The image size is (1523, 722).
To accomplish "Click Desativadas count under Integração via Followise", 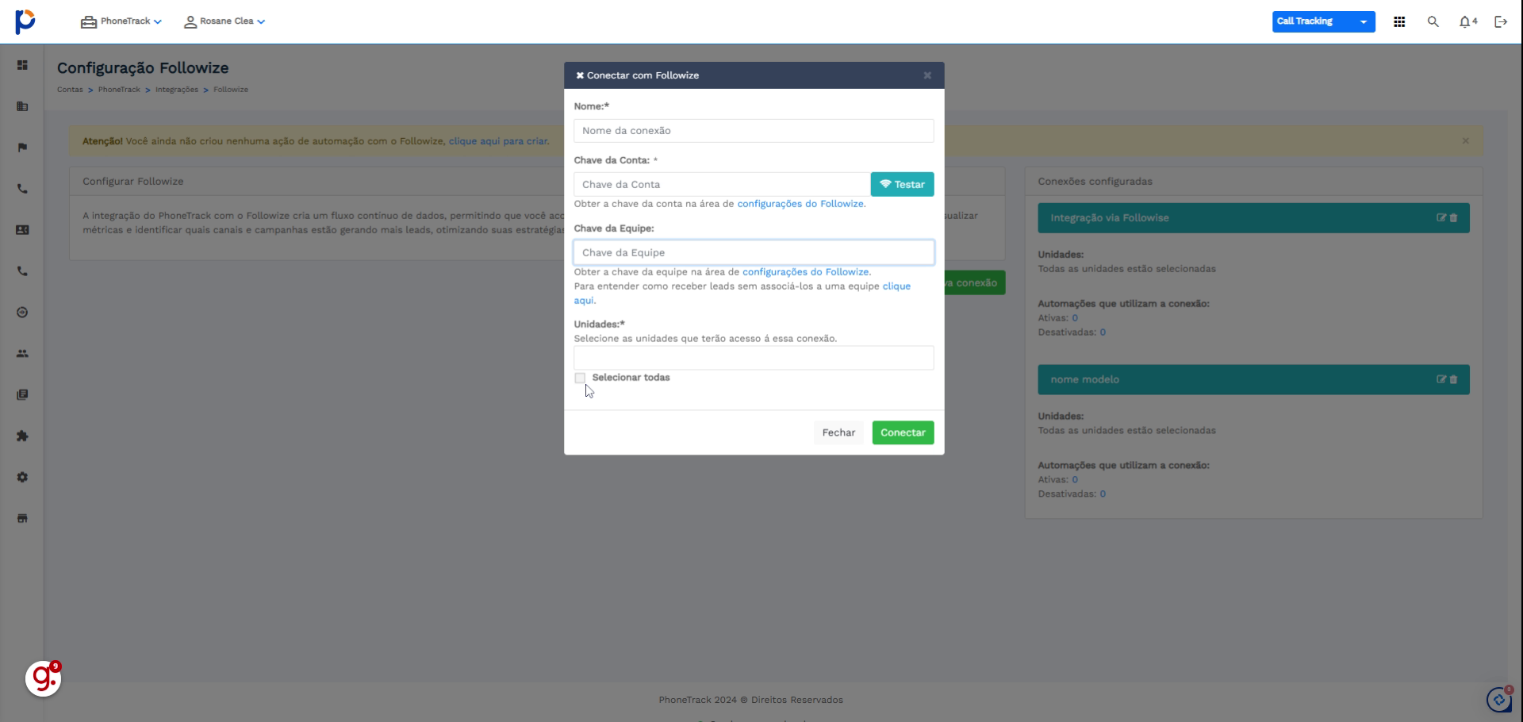I will pos(1103,332).
